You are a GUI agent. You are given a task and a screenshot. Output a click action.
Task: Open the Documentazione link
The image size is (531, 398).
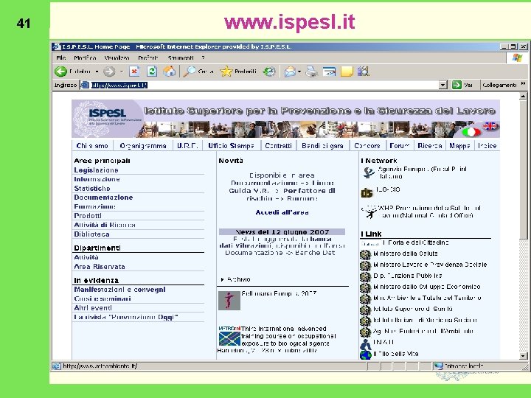103,198
